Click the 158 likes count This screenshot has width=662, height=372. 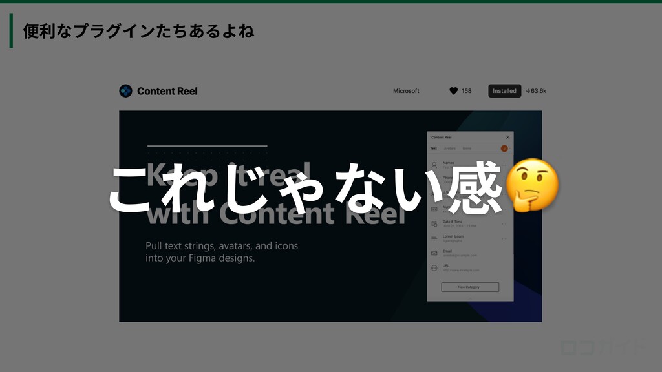(x=467, y=91)
